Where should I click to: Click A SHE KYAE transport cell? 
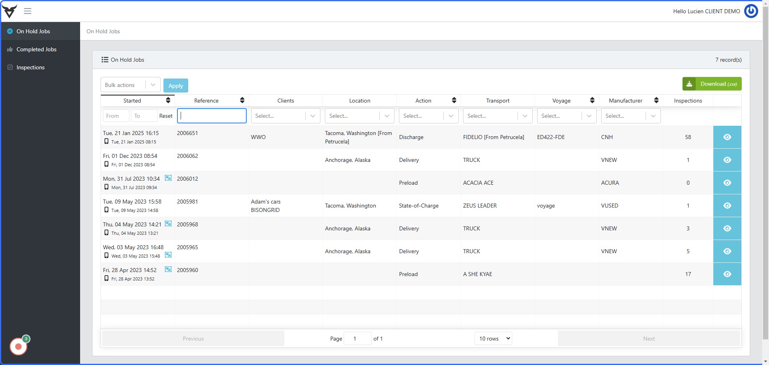point(477,274)
